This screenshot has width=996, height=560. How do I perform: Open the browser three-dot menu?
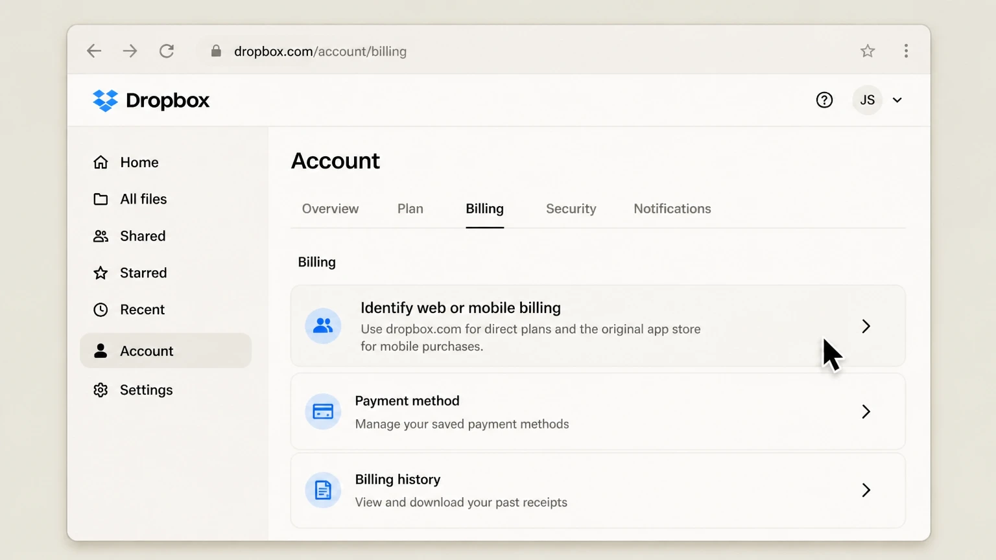tap(906, 51)
